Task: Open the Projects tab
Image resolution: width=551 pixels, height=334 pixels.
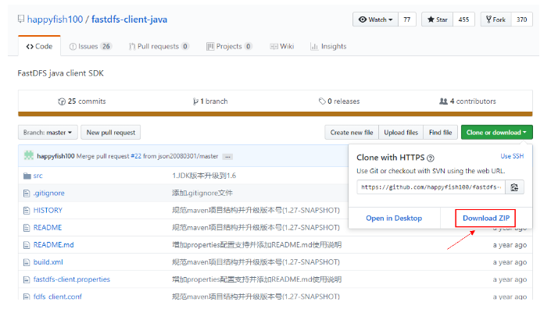Action: point(229,46)
